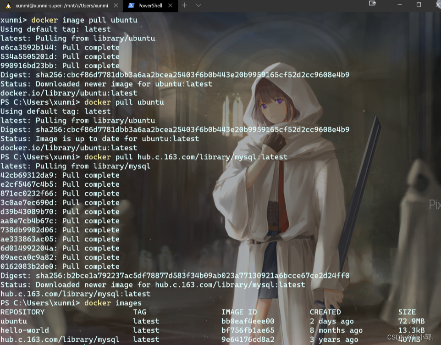
Task: Click the docker pull hub.c.163.com mysql command
Action: [x=144, y=157]
